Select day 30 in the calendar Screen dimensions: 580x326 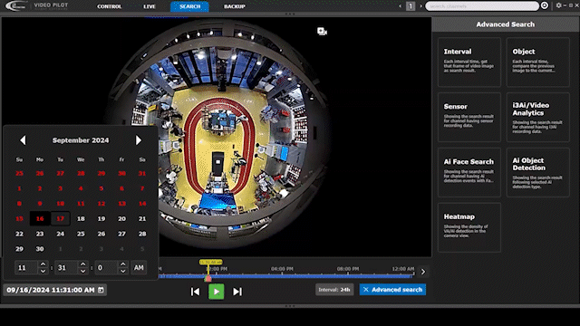(x=40, y=249)
